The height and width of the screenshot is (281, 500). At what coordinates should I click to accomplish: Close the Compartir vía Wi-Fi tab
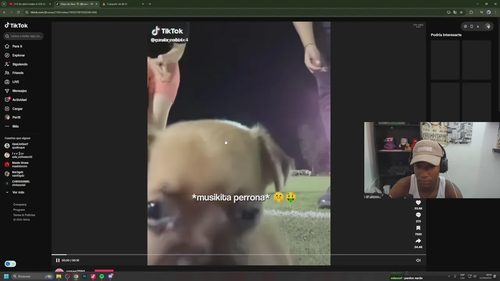tap(143, 4)
